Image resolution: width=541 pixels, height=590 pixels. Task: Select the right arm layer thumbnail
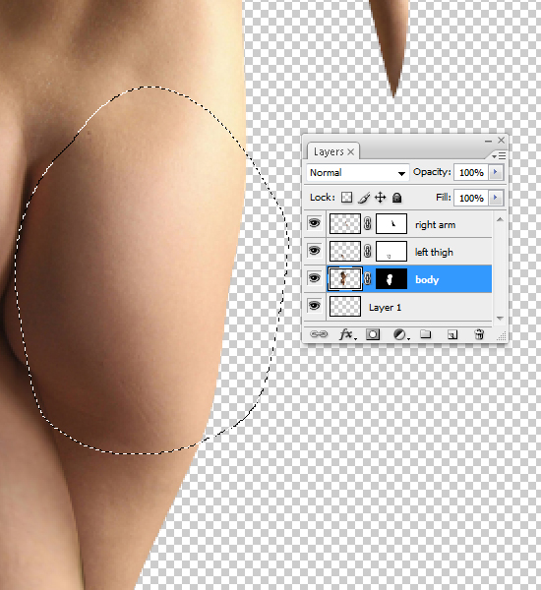tap(345, 224)
